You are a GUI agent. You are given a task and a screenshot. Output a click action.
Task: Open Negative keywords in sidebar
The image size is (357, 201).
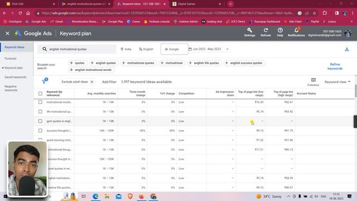pos(11,88)
